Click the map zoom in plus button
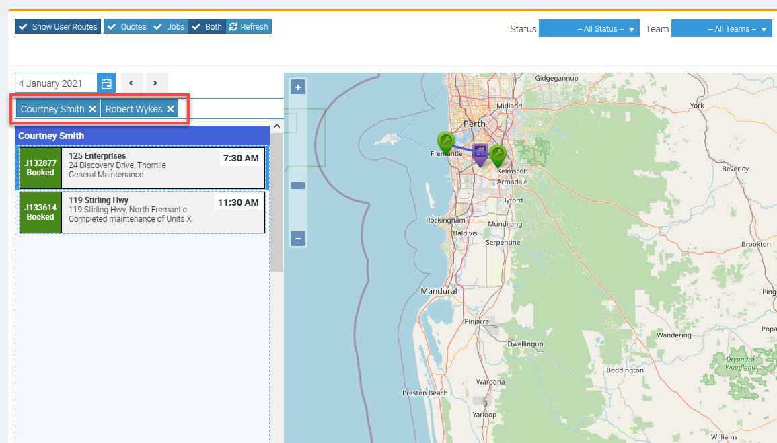This screenshot has width=777, height=443. [x=298, y=87]
